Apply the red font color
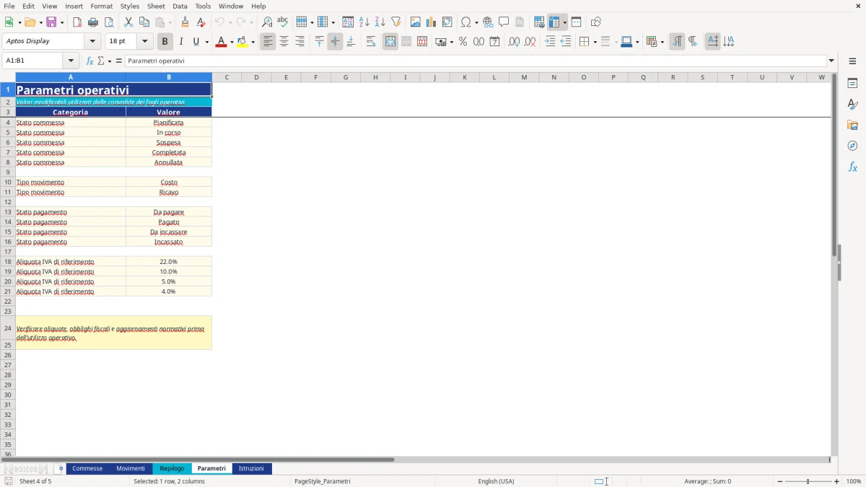Image resolution: width=866 pixels, height=487 pixels. (220, 42)
